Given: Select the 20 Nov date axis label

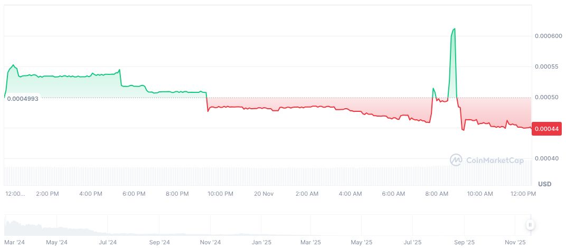Looking at the screenshot, I should point(263,194).
